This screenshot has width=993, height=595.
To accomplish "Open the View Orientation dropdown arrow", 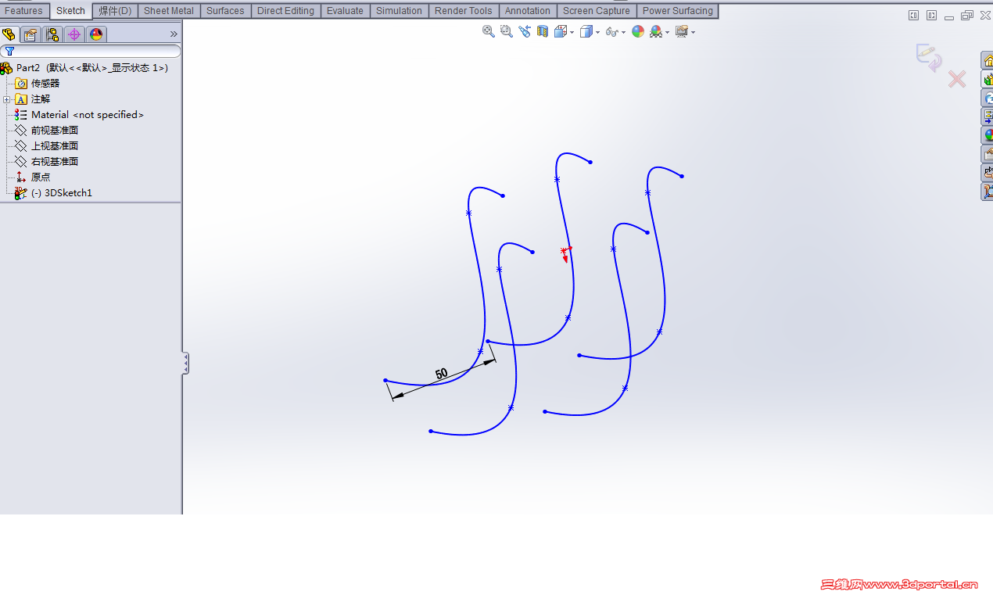I will (572, 32).
